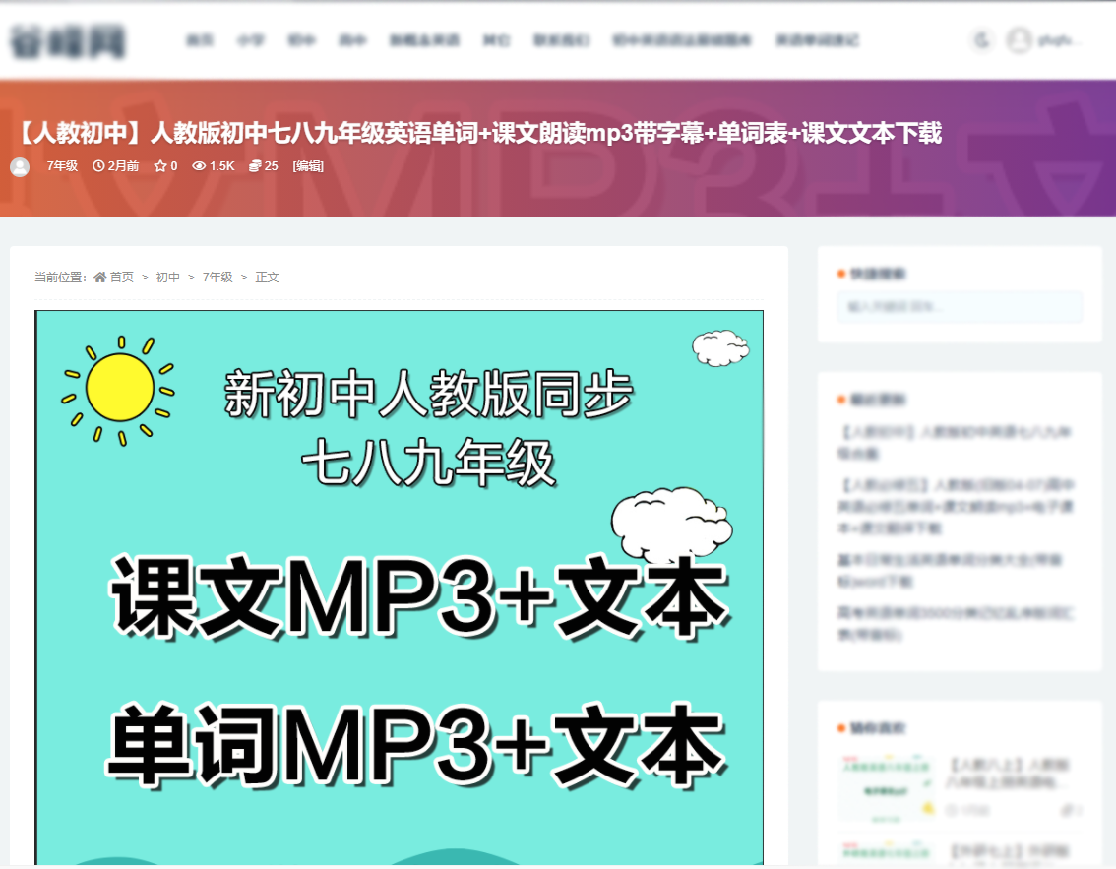Open the user avatar menu in the header
Image resolution: width=1116 pixels, height=869 pixels.
point(1020,39)
